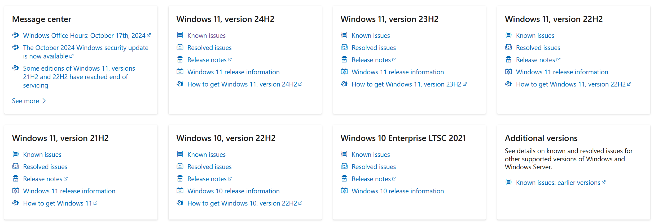Click release information icon under Windows 11 21H2
654x223 pixels.
coord(16,191)
